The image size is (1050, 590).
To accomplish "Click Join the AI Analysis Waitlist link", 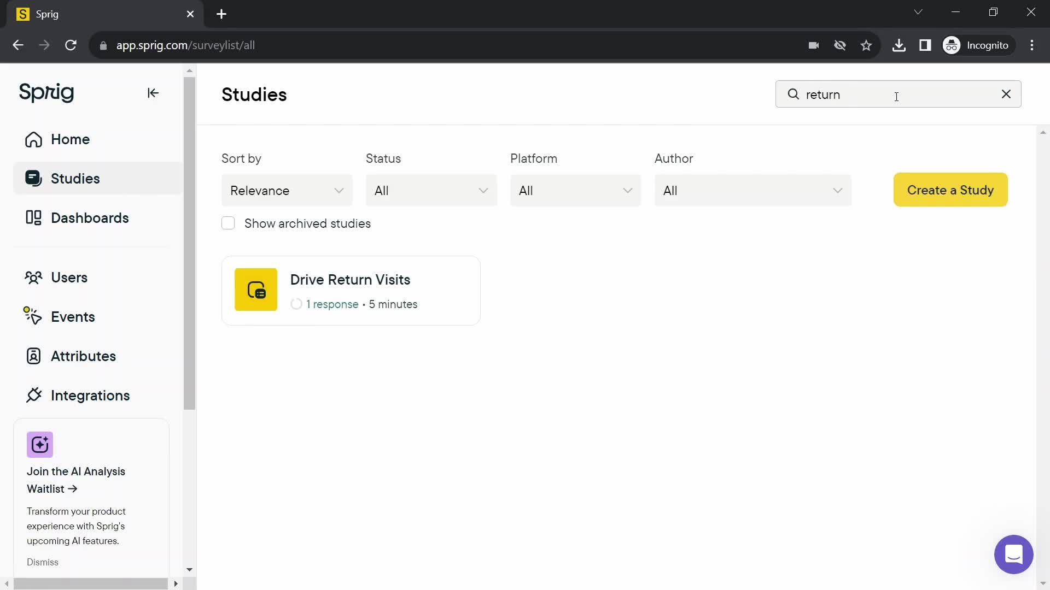I will tap(75, 480).
